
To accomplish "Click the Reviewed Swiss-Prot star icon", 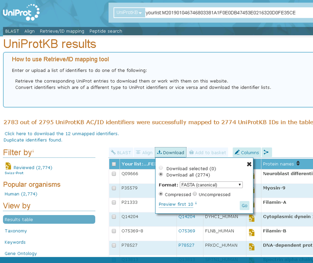I will [x=8, y=166].
